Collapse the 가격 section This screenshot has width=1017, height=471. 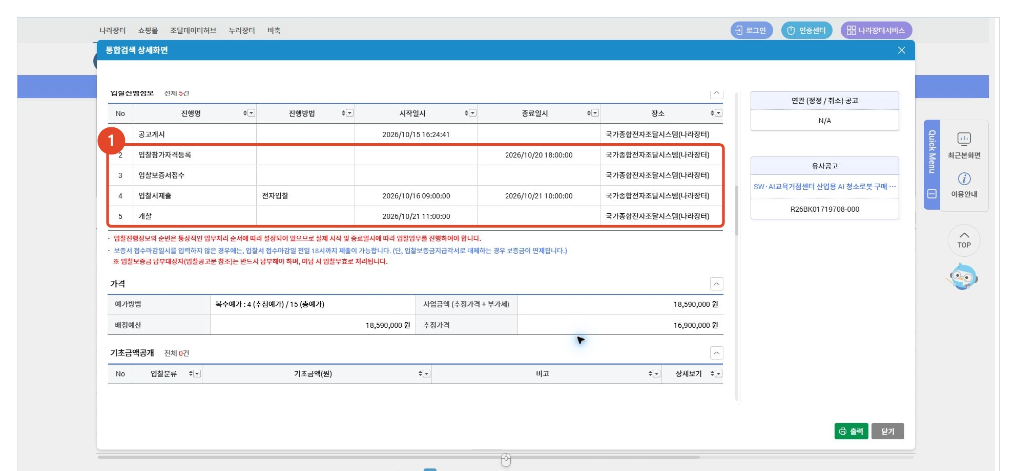(x=716, y=284)
